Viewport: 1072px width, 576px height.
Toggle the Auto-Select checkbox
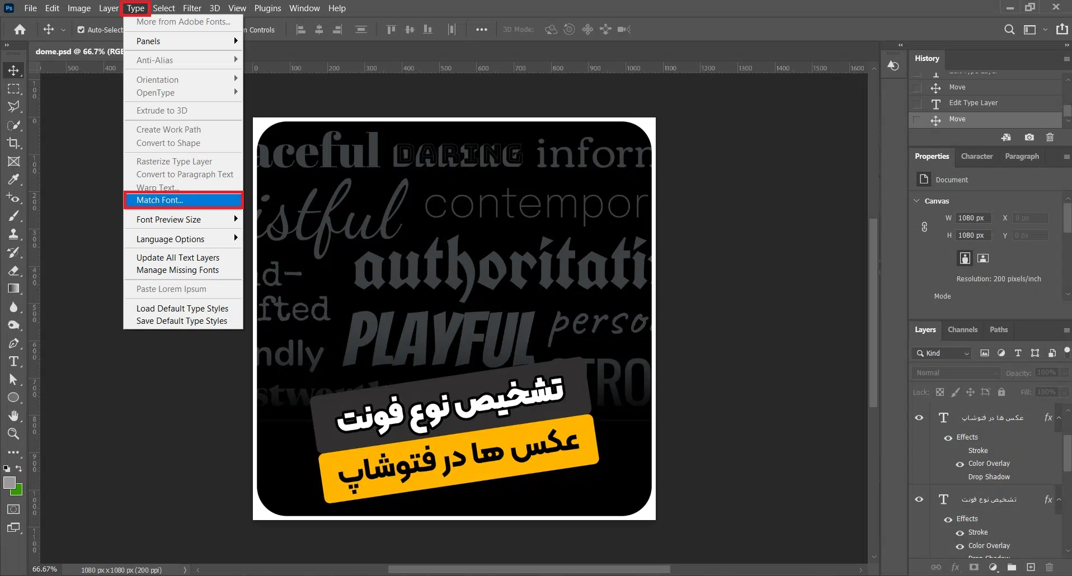[x=81, y=30]
